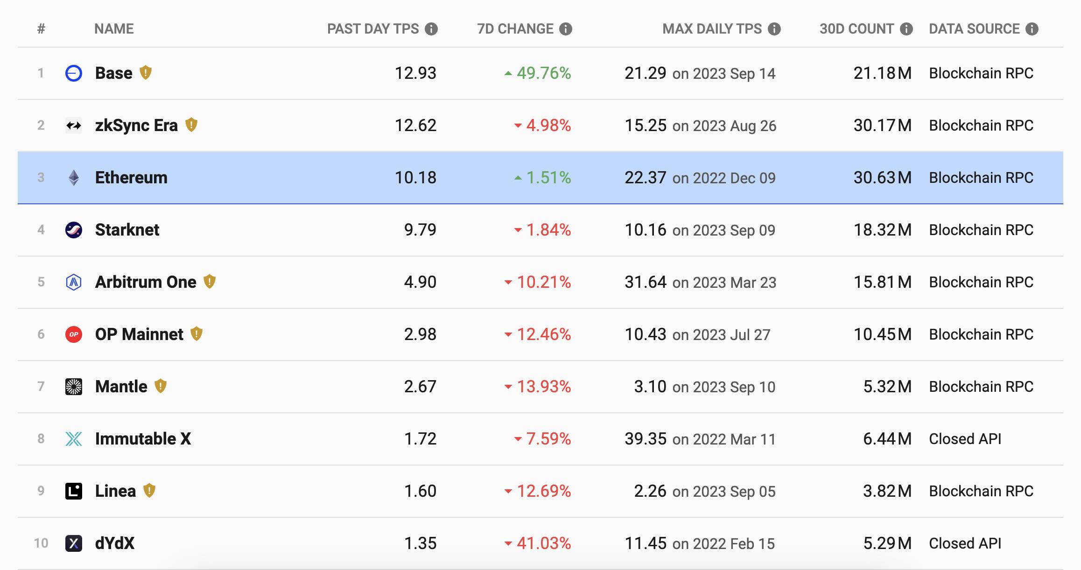This screenshot has height=570, width=1081.
Task: Open the MAX DAILY TPS info tooltip icon
Action: (x=774, y=29)
